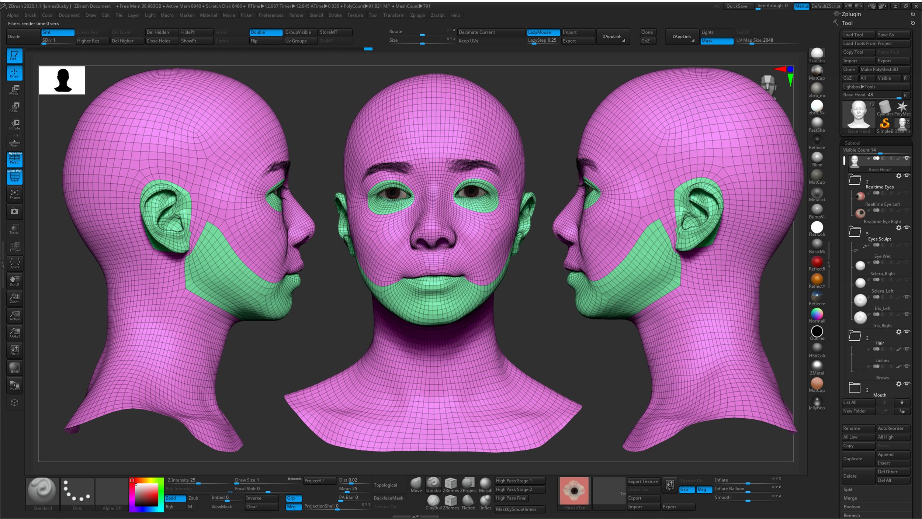Screen dimensions: 922x519
Task: Expand the Mouth subtool folder
Action: [855, 387]
